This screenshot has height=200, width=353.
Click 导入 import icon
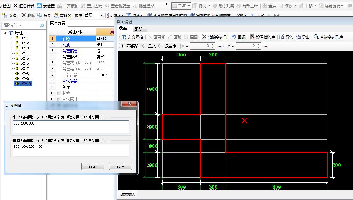[282, 37]
